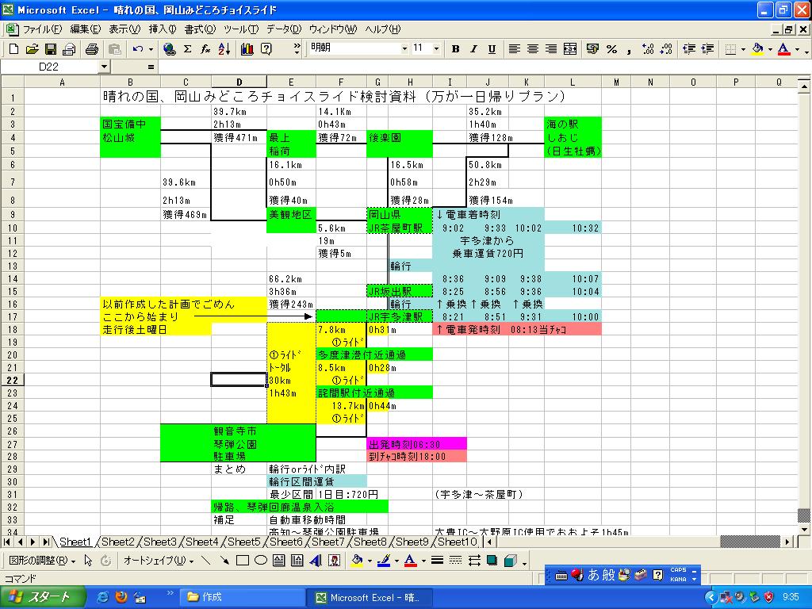812x609 pixels.
Task: Apply percent style formatting
Action: coord(611,49)
